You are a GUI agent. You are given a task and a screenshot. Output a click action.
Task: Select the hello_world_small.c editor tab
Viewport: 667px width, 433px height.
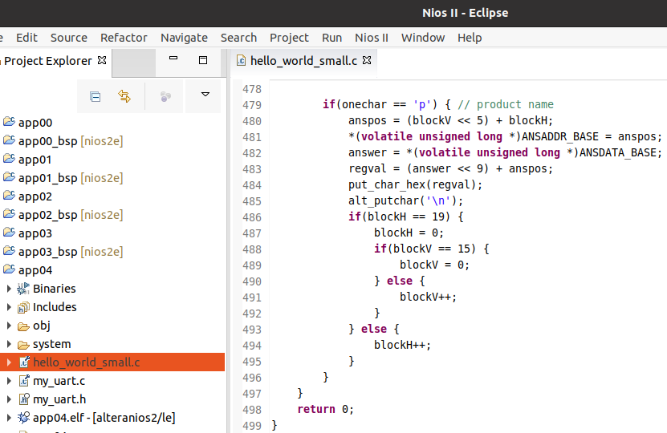coord(303,61)
